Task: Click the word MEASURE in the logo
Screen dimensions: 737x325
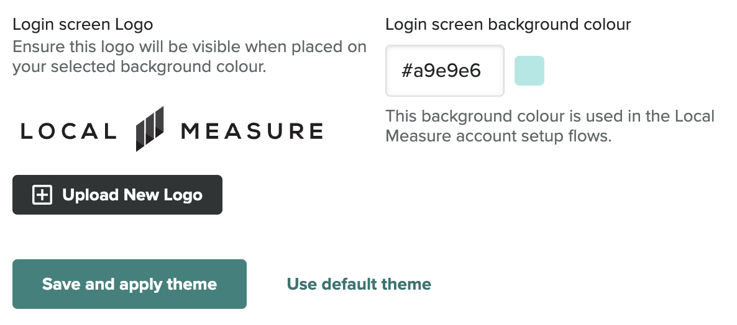Action: point(252,131)
